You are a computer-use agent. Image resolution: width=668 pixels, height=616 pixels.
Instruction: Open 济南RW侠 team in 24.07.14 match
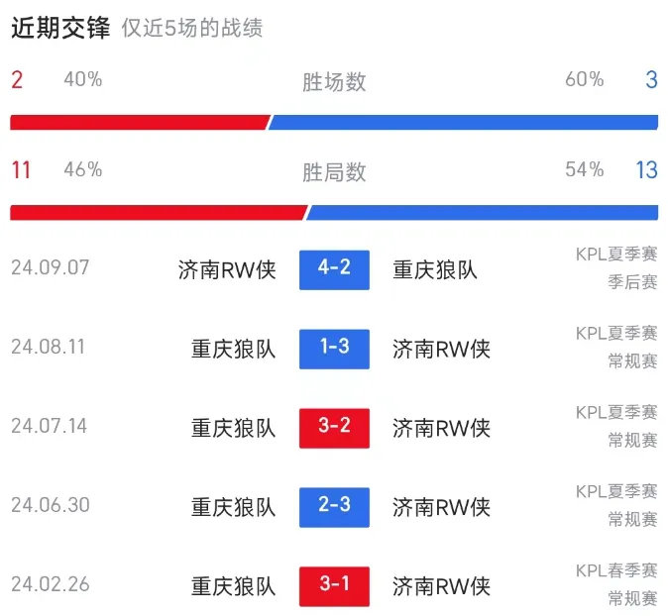coord(441,428)
